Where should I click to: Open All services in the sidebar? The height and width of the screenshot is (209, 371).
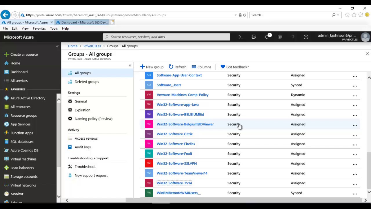pyautogui.click(x=19, y=80)
